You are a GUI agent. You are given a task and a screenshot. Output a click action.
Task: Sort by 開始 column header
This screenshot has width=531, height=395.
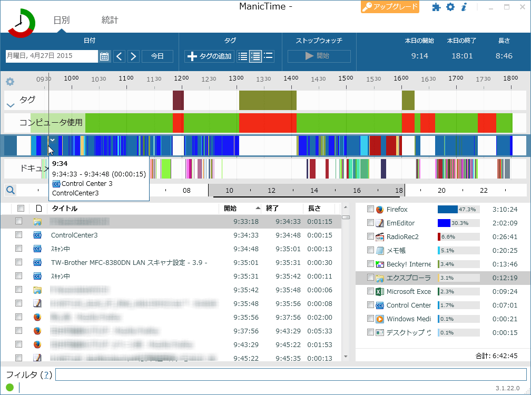[240, 209]
